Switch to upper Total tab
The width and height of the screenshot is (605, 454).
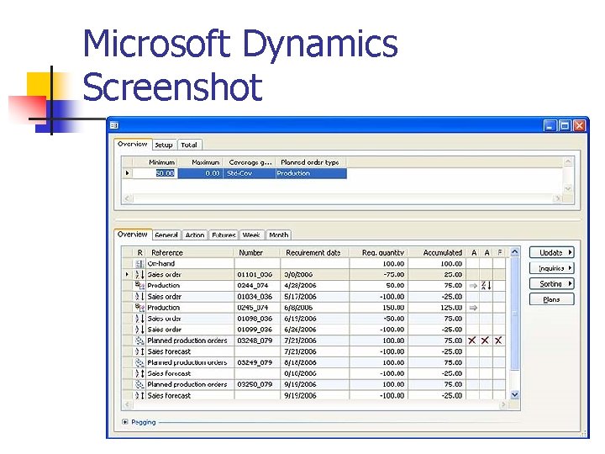point(189,145)
